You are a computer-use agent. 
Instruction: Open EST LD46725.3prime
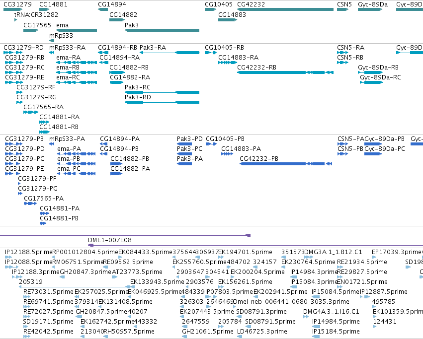click(x=262, y=331)
